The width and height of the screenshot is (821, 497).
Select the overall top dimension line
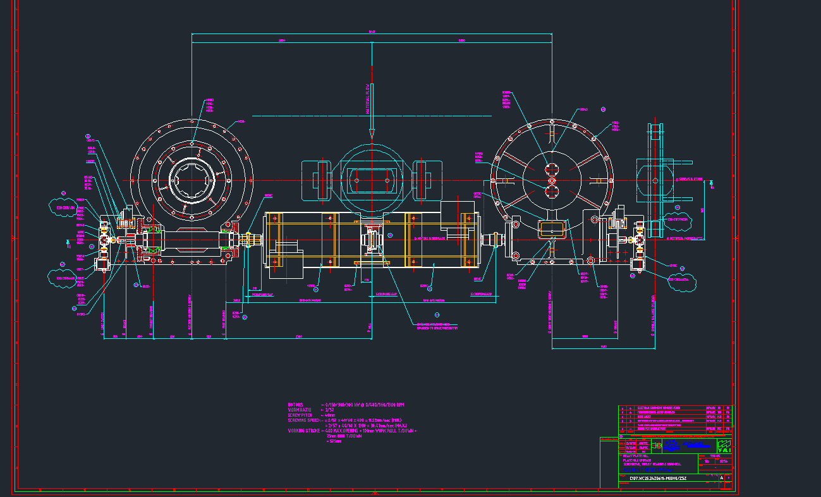click(372, 33)
